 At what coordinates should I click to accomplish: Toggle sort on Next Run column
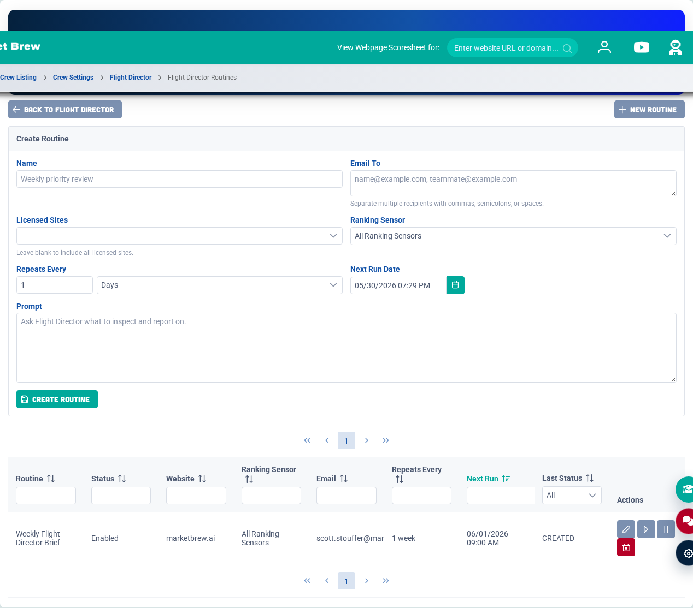(506, 479)
